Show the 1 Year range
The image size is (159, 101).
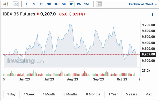point(113,94)
